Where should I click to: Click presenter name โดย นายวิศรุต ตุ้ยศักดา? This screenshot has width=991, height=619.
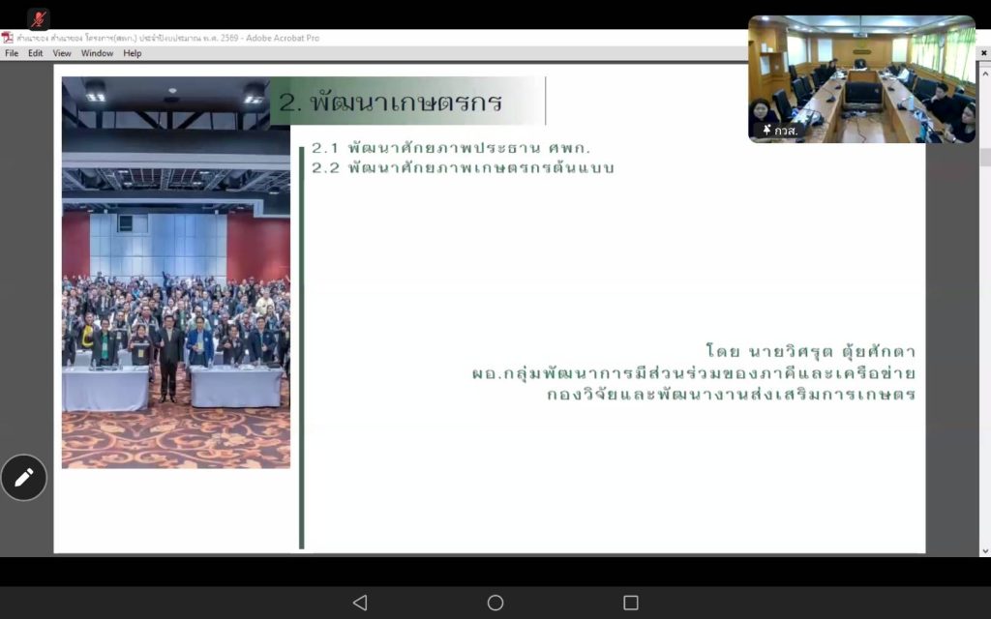click(810, 351)
